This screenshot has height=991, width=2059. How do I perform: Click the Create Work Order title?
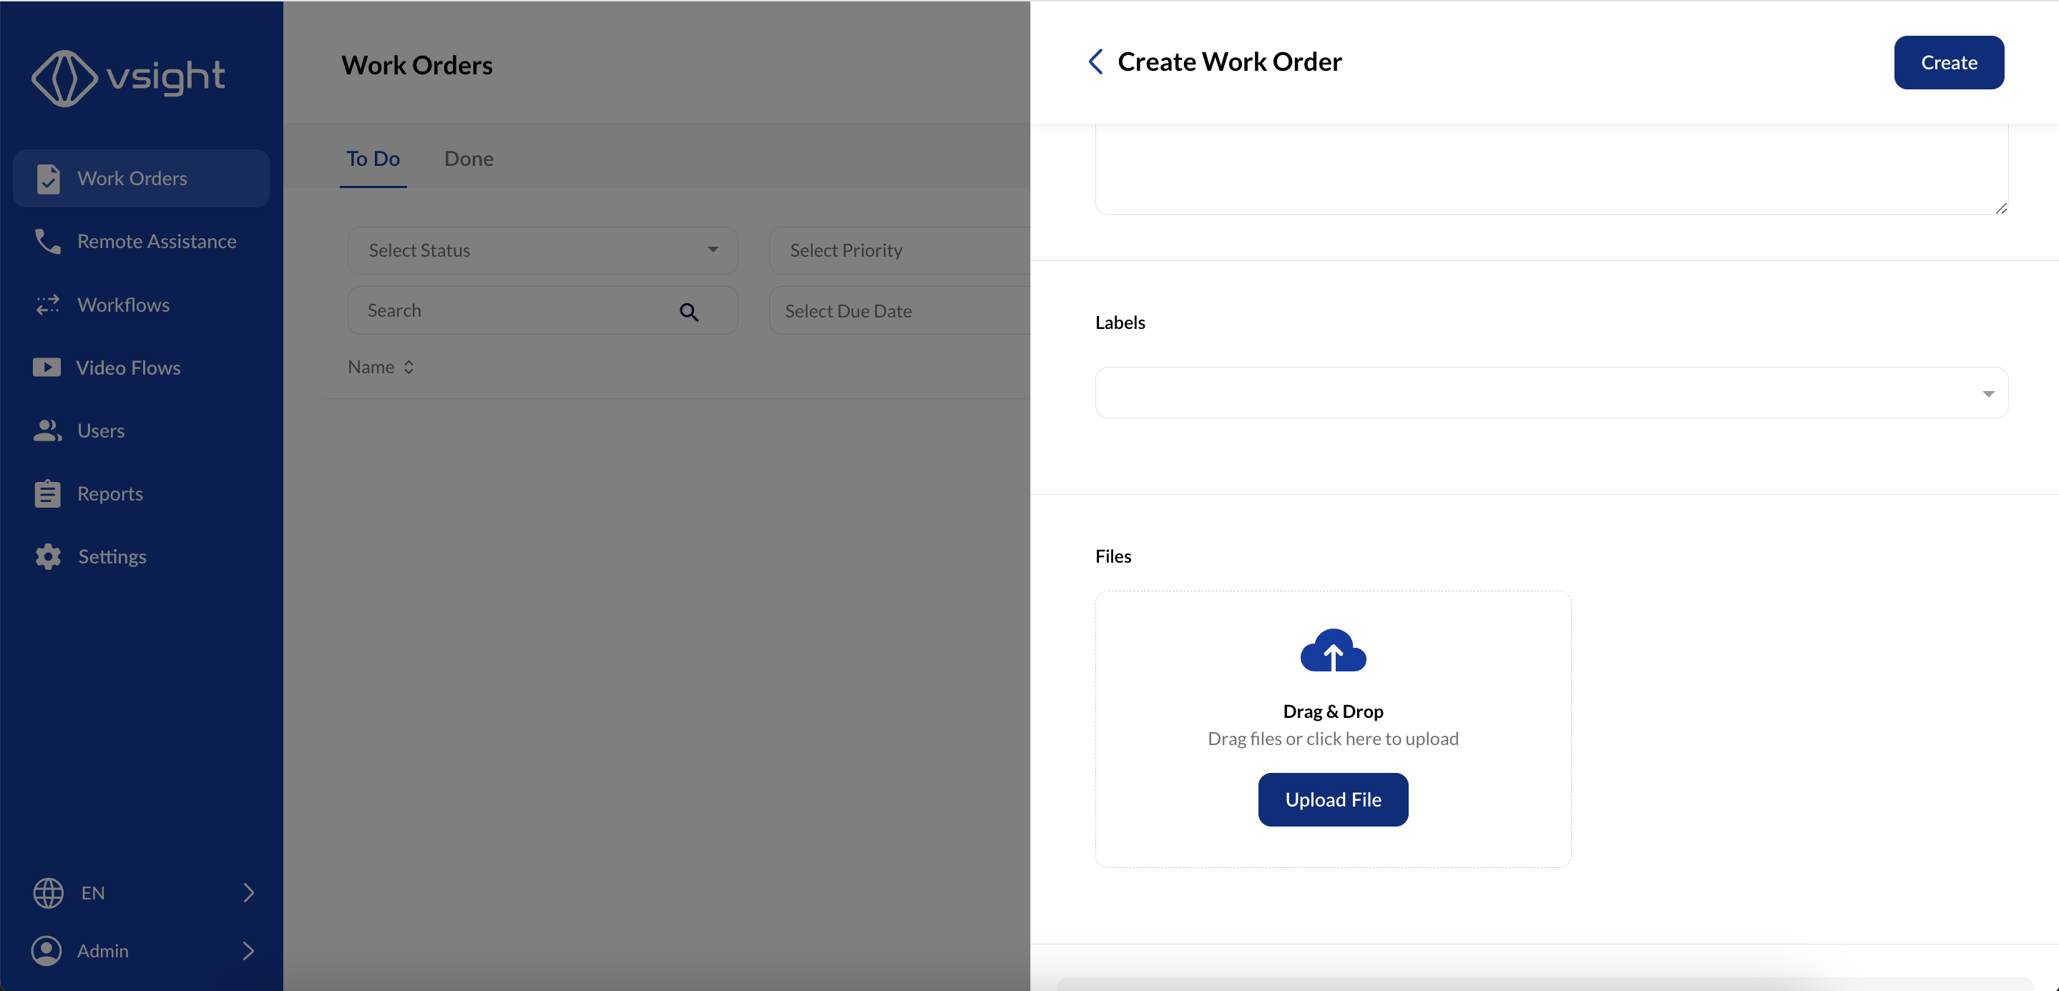(x=1229, y=61)
